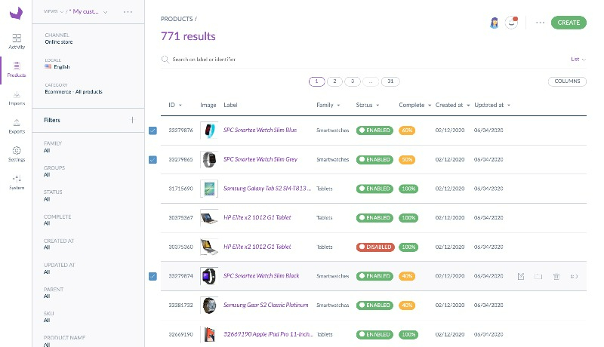Deselect SPC Smartee Watch Slim Blue checkbox
The height and width of the screenshot is (347, 604).
(153, 131)
